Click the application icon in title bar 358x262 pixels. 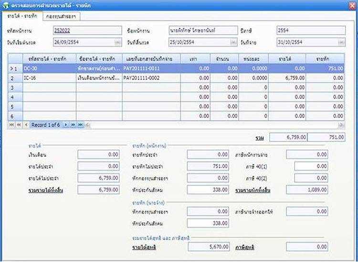tap(6, 5)
